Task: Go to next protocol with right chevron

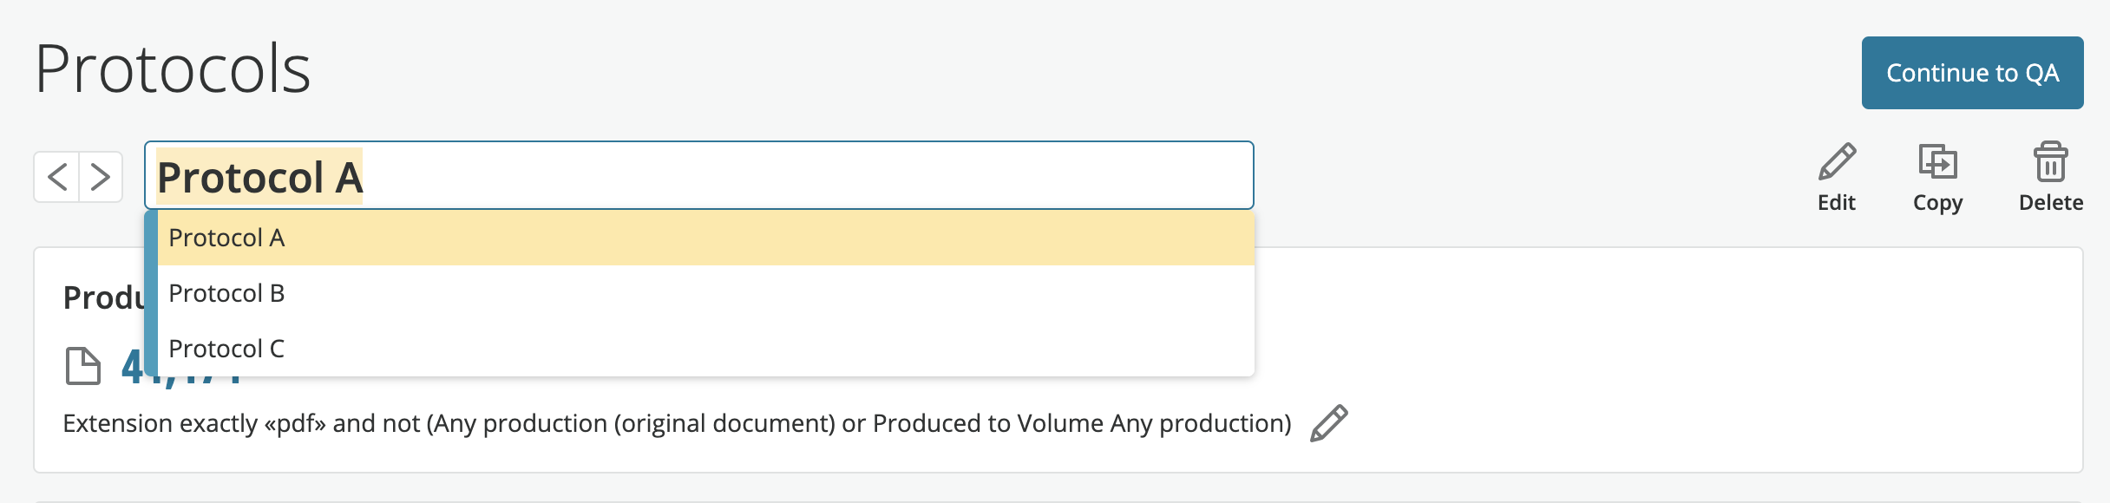Action: click(x=101, y=177)
